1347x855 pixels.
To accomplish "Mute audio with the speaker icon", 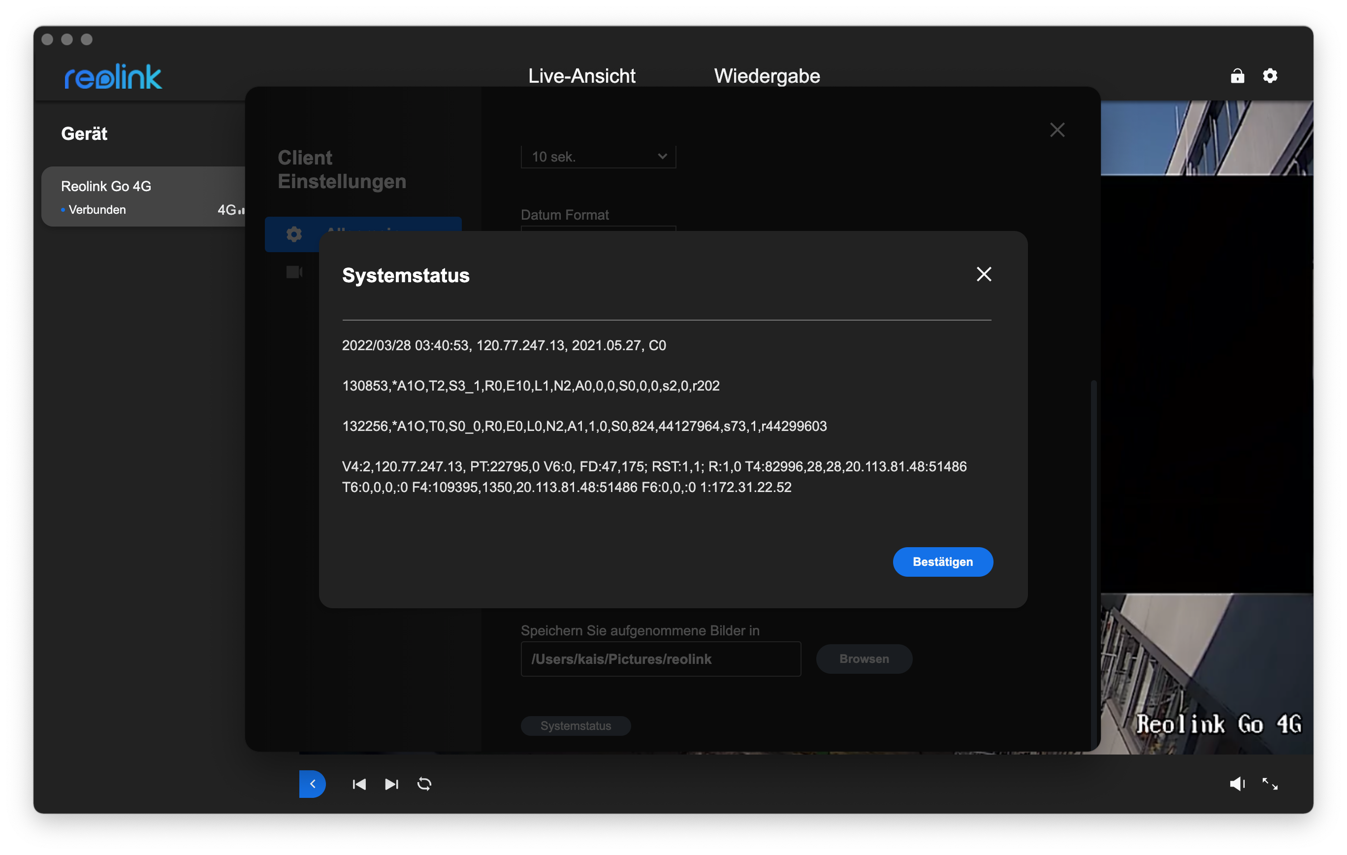I will [1237, 784].
